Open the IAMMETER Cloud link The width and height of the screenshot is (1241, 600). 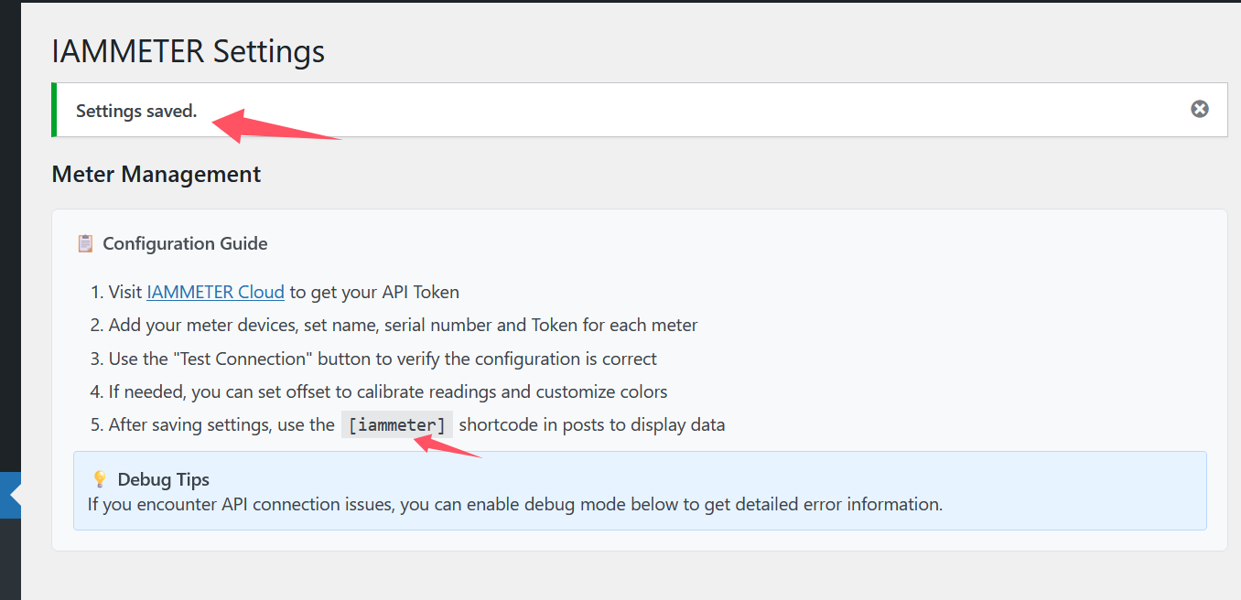215,293
